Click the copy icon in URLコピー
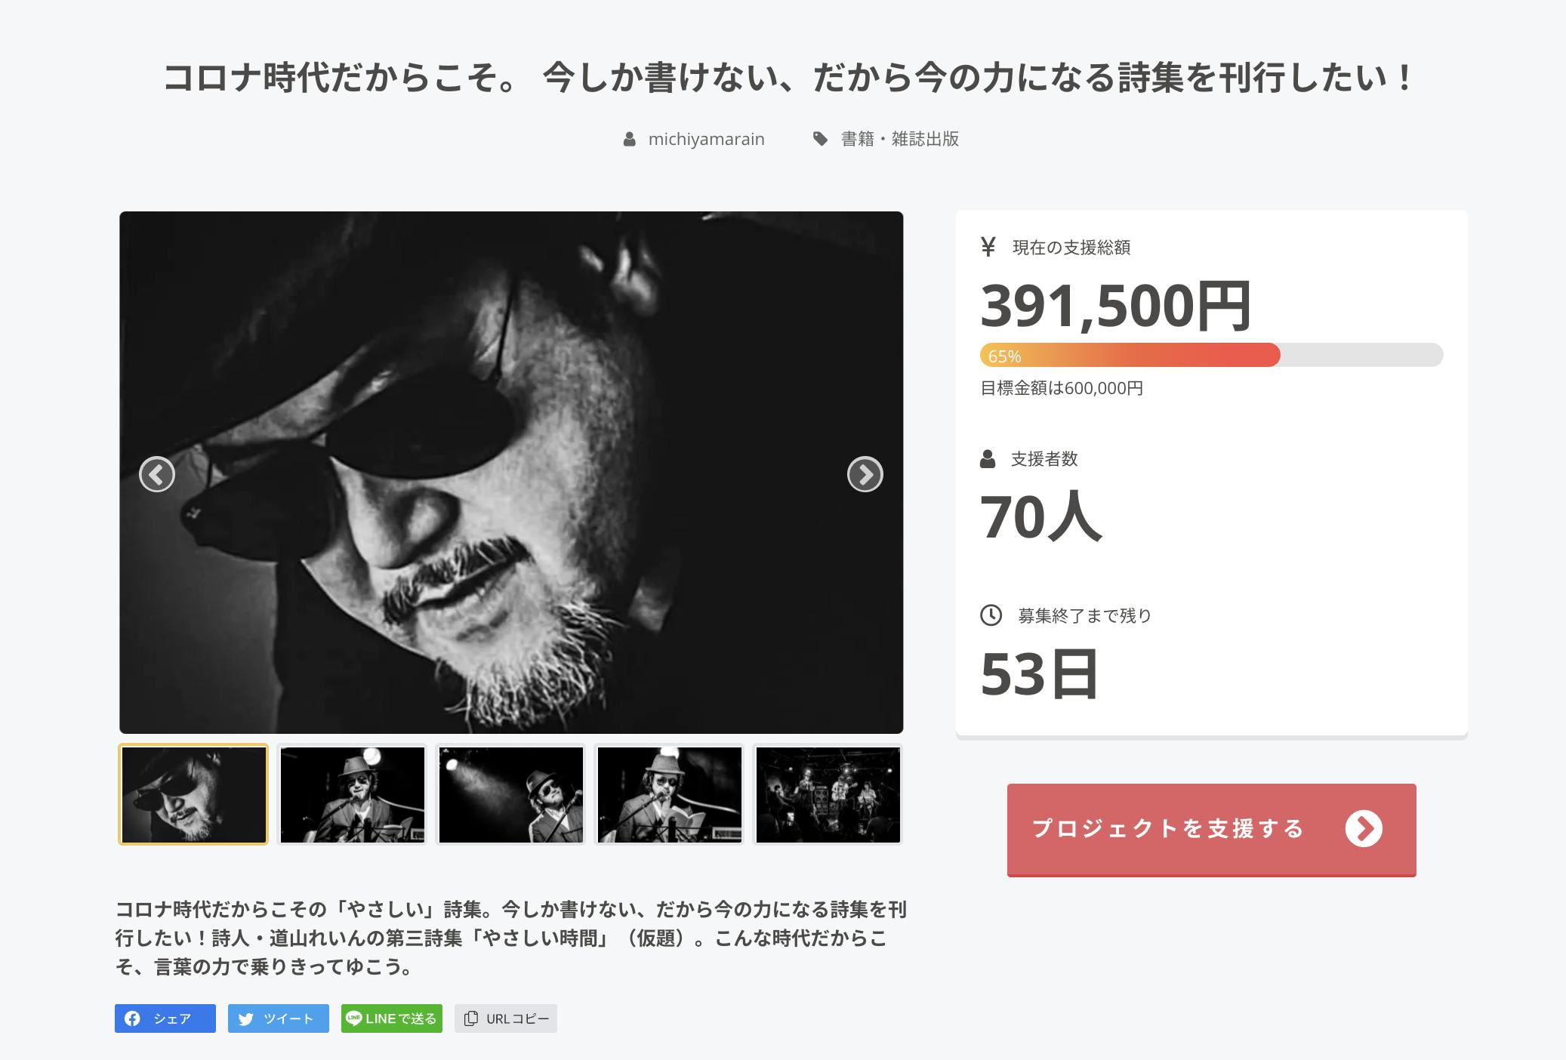 [x=470, y=1018]
